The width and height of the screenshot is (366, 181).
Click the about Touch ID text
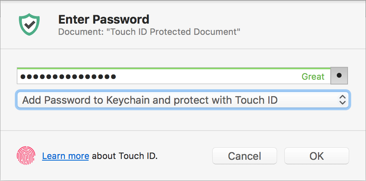pos(125,156)
